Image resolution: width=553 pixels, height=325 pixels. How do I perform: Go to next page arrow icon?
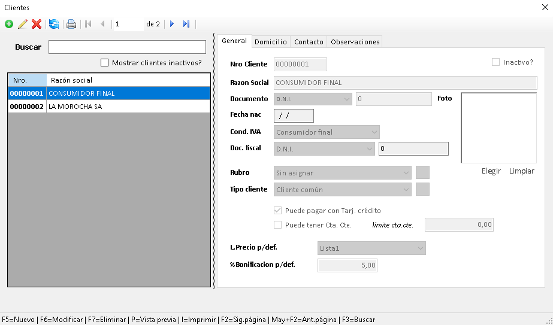point(172,24)
